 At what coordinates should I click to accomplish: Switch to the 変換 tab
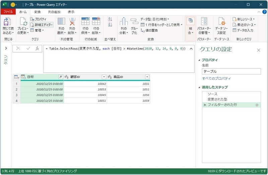[37, 12]
